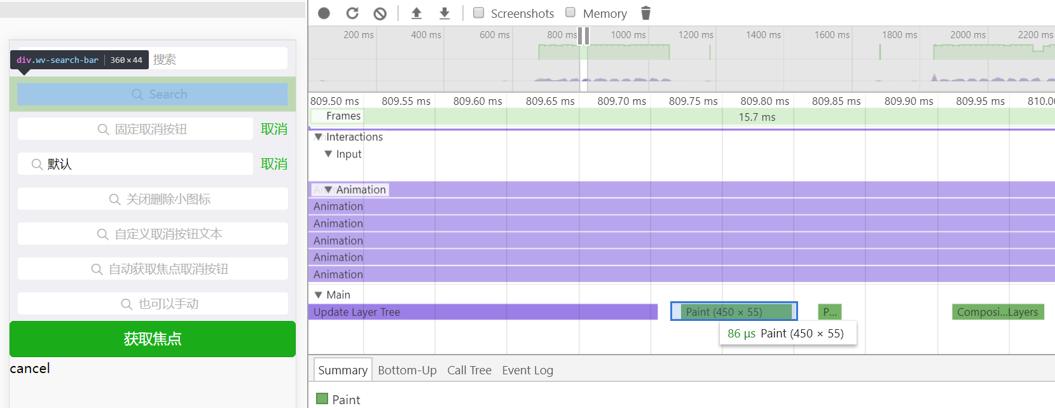The width and height of the screenshot is (1055, 408).
Task: Click 取消 next to the 默认 field
Action: click(274, 164)
